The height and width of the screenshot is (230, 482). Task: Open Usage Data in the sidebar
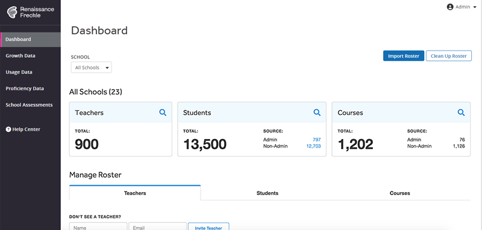(19, 72)
